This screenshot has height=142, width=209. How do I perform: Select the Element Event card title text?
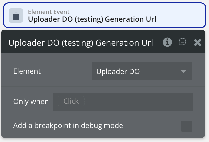click(x=92, y=19)
